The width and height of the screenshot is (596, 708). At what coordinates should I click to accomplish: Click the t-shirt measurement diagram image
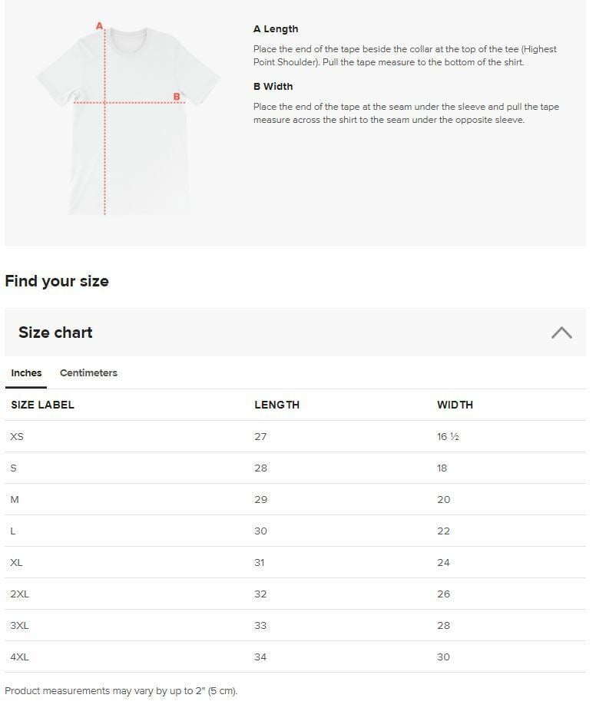[127, 119]
